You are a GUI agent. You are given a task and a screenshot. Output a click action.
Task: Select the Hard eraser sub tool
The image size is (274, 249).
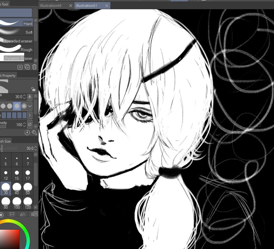pyautogui.click(x=16, y=23)
